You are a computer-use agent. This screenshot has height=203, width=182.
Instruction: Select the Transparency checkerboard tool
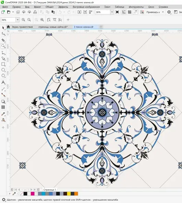coord(3,107)
